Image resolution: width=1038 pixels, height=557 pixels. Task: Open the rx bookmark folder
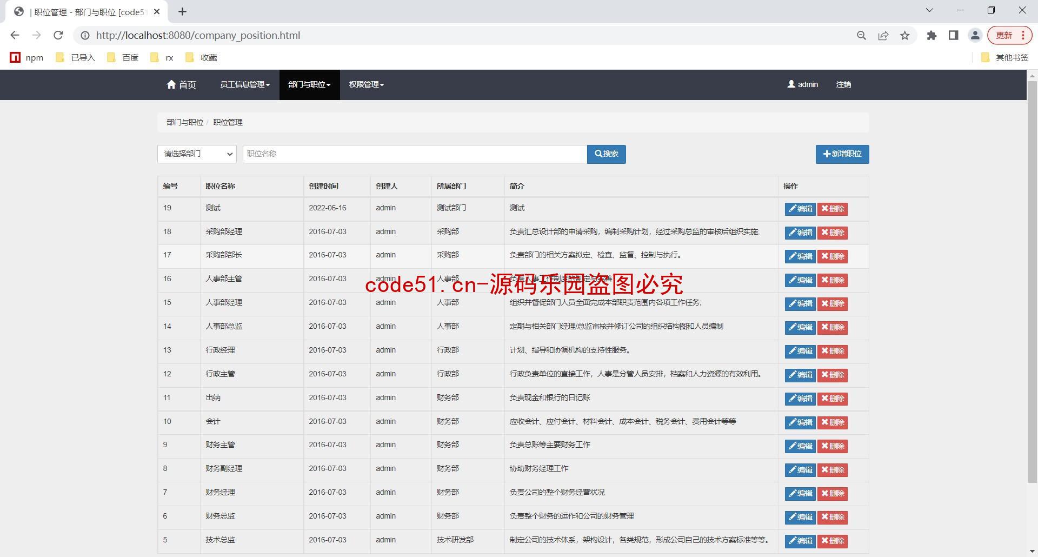click(162, 57)
